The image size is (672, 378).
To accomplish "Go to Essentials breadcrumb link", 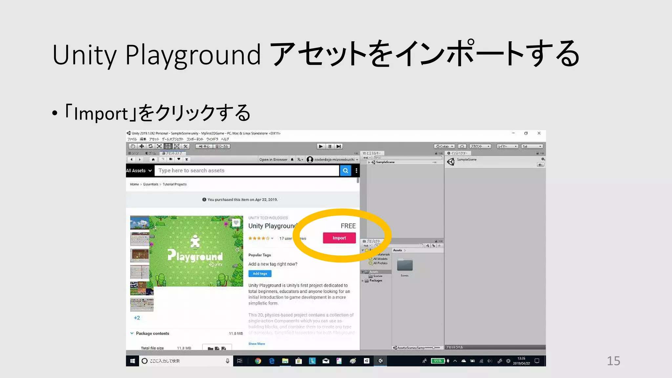I will click(151, 184).
